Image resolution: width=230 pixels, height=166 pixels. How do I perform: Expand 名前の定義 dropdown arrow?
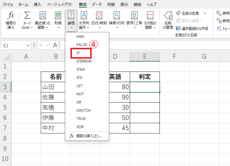coord(205,13)
